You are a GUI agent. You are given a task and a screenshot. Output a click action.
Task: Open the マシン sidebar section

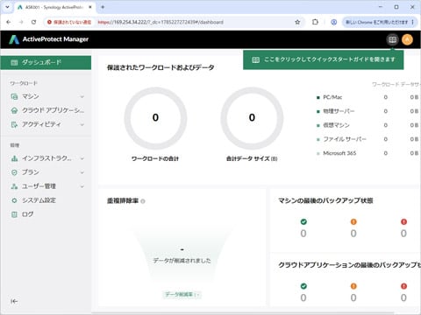(x=46, y=96)
